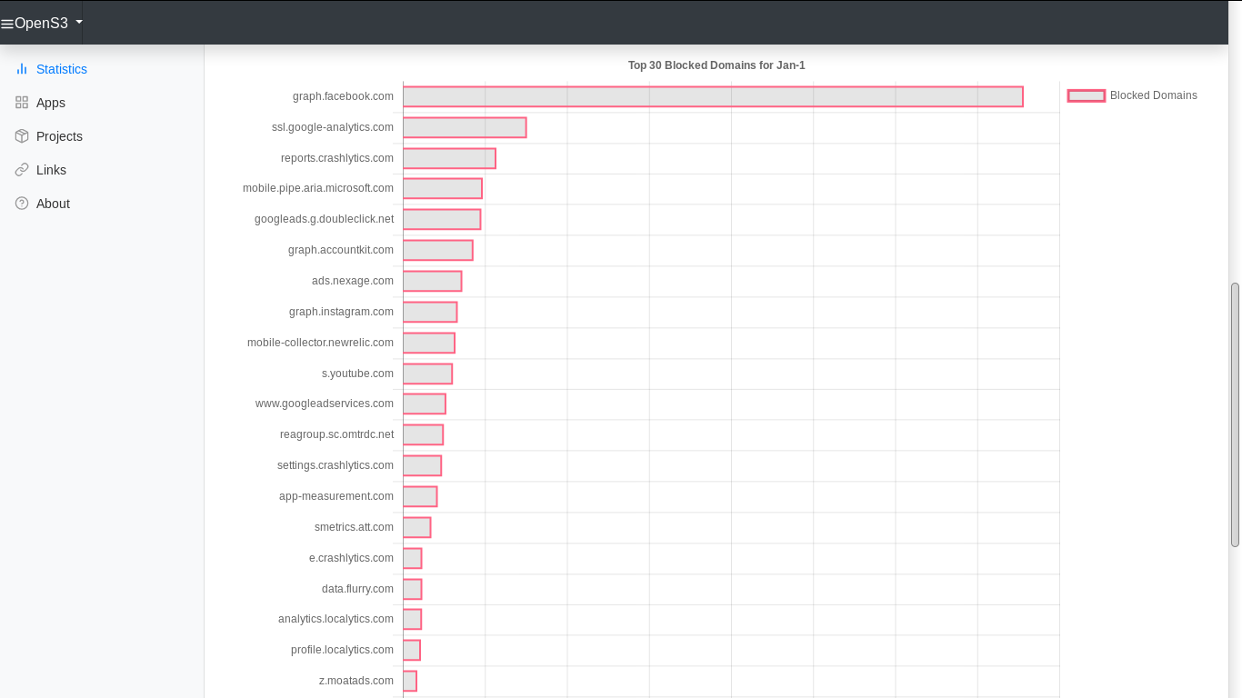Click the settings.crashlytics.com label
Viewport: 1242px width, 698px height.
pos(336,465)
